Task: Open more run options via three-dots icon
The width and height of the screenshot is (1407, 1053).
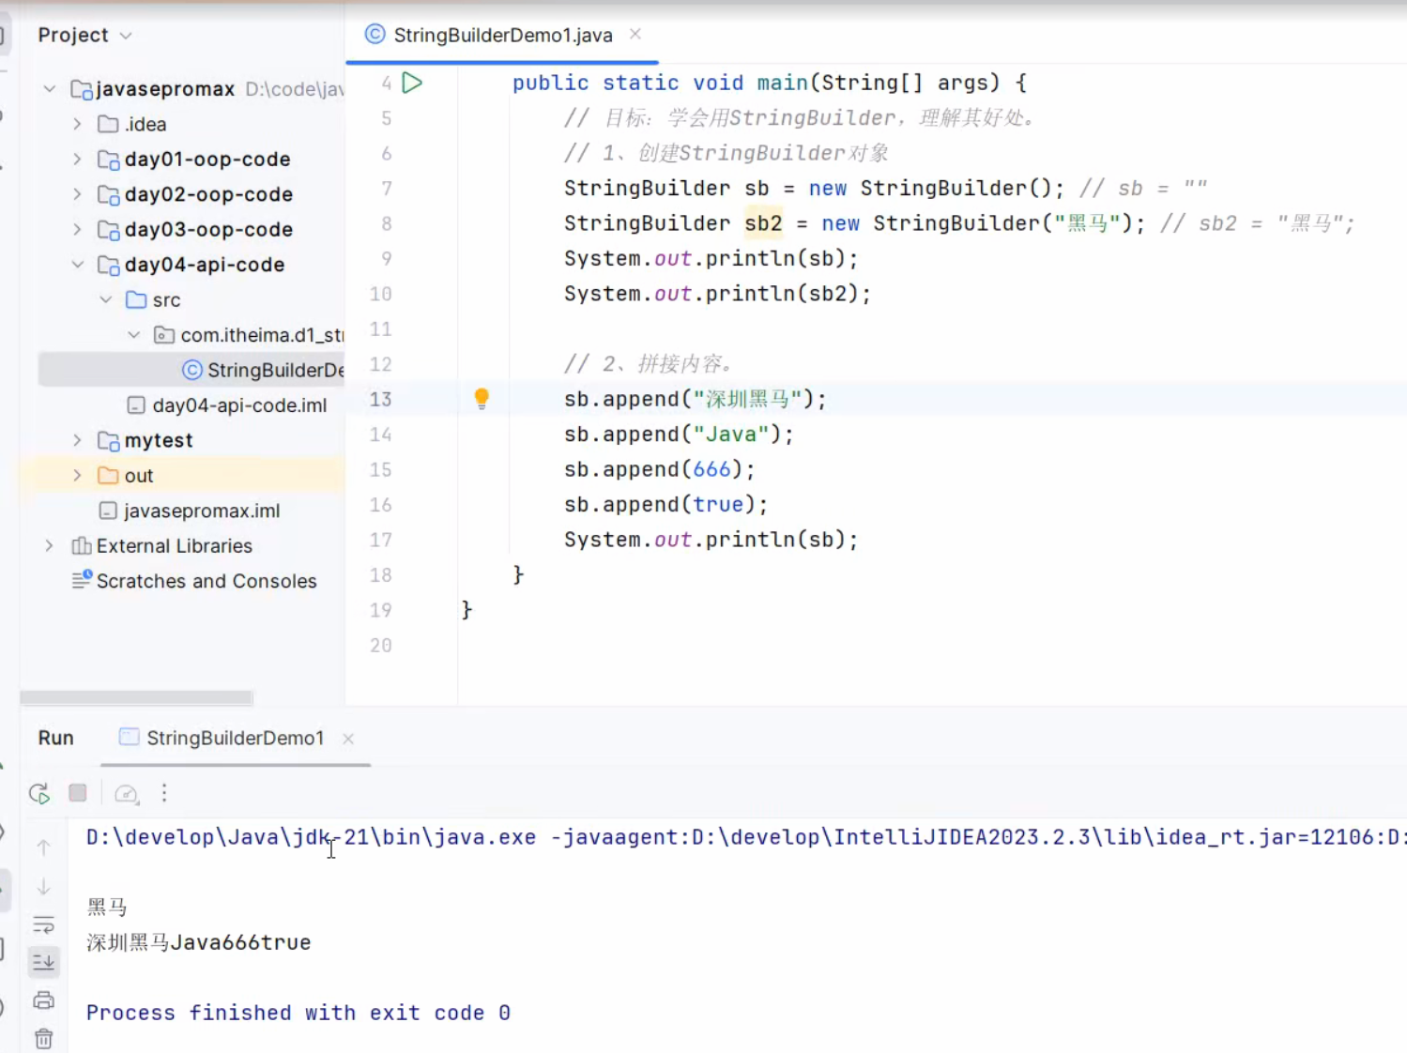Action: (164, 793)
